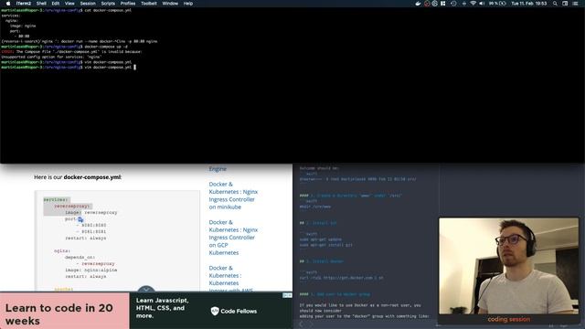This screenshot has height=329, width=585.
Task: Click the Learn to code in 20 weeks ad
Action: point(65,311)
